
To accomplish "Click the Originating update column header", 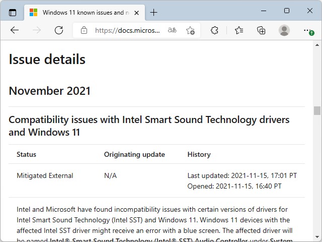I will click(134, 154).
